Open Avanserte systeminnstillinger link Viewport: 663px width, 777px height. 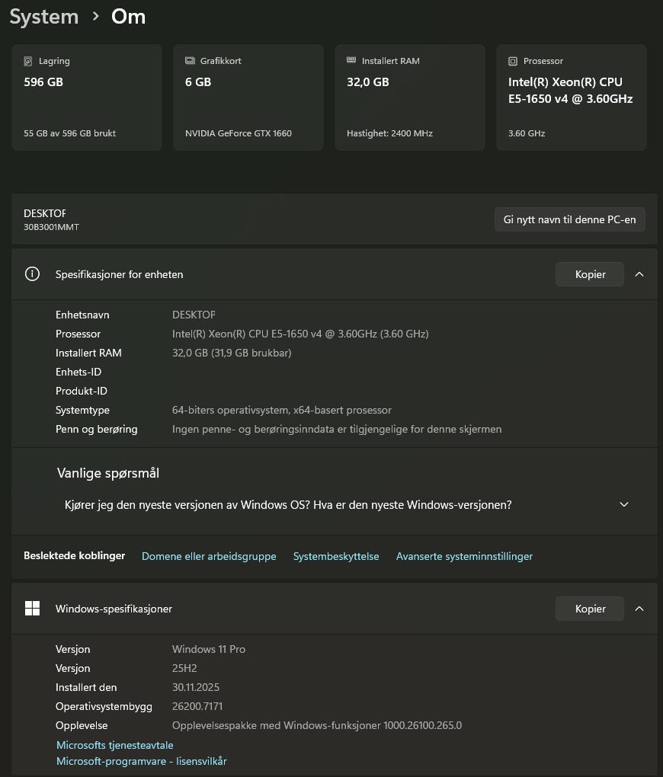[464, 556]
